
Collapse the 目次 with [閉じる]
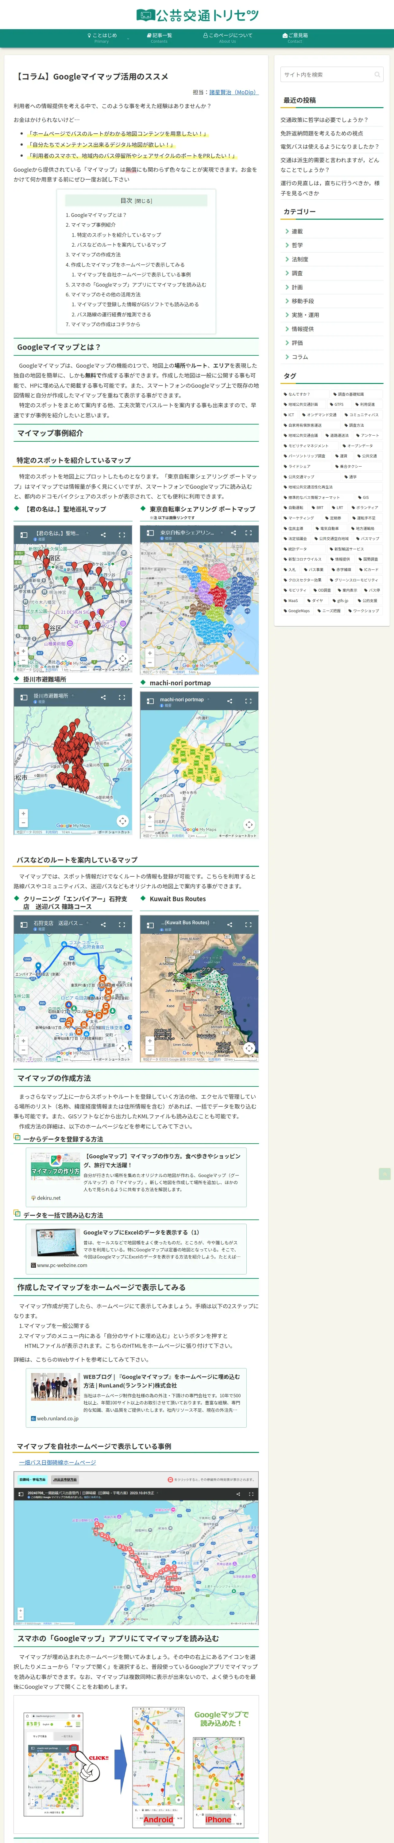coord(144,201)
